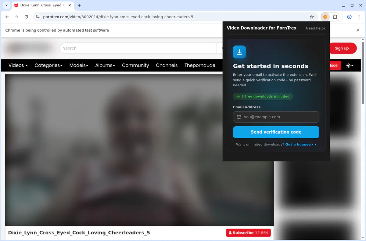This screenshot has width=366, height=241.
Task: Open the sun icon theme dropdown
Action: tap(350, 66)
